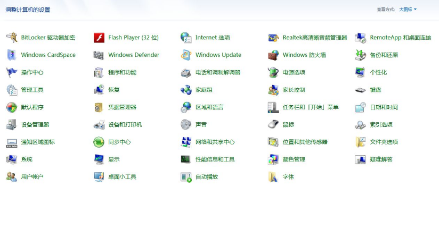Open the 默认程序 icon
The width and height of the screenshot is (439, 239).
click(12, 107)
